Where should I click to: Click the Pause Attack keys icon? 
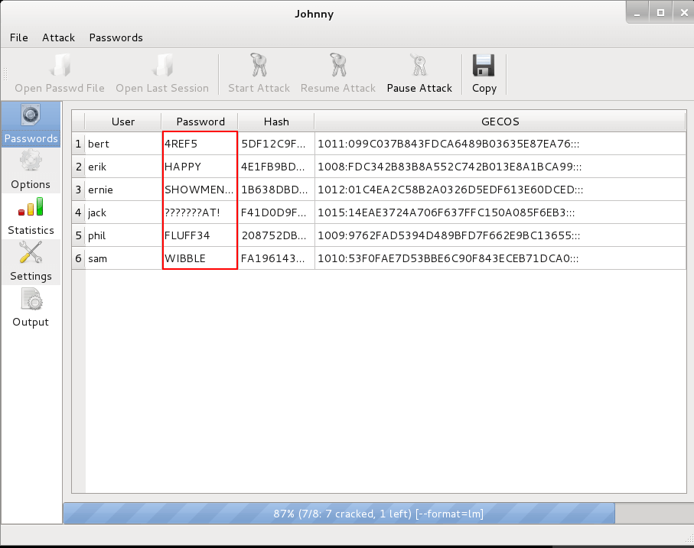[419, 66]
